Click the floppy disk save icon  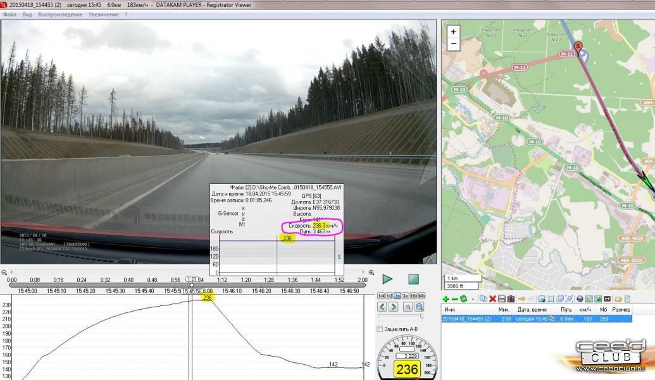click(501, 298)
